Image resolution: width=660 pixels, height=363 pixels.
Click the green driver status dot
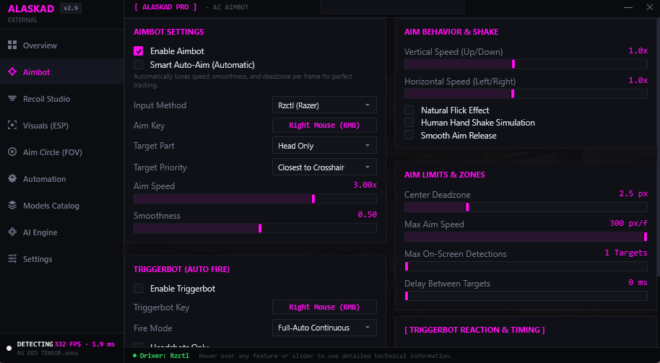[135, 356]
